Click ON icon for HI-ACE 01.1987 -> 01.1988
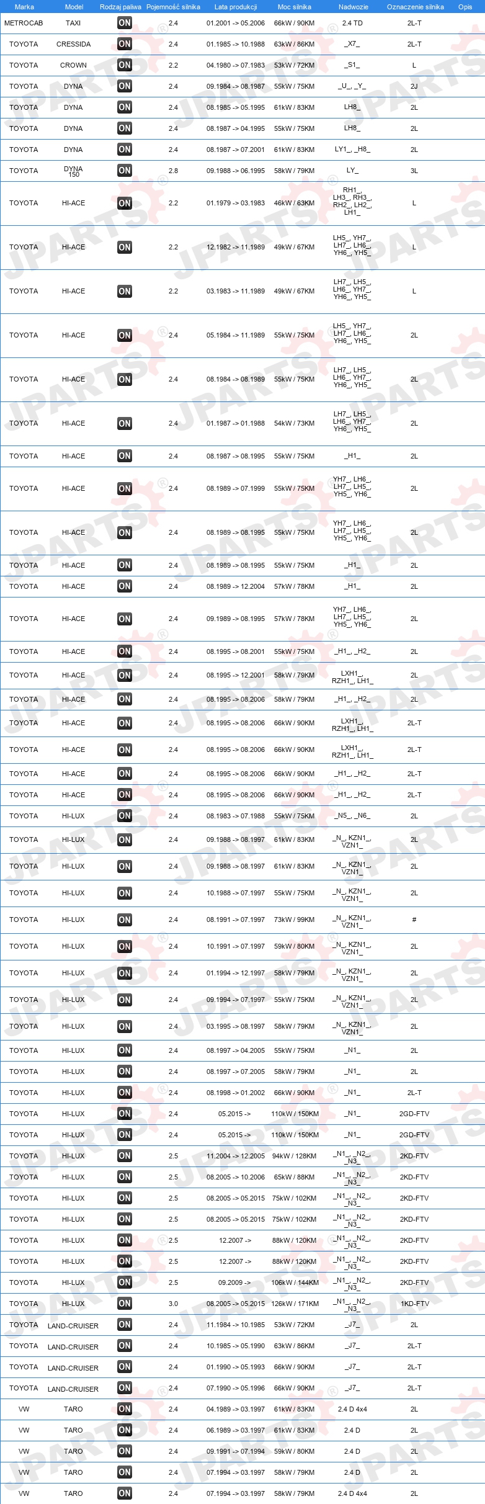The width and height of the screenshot is (485, 1504). pos(124,423)
